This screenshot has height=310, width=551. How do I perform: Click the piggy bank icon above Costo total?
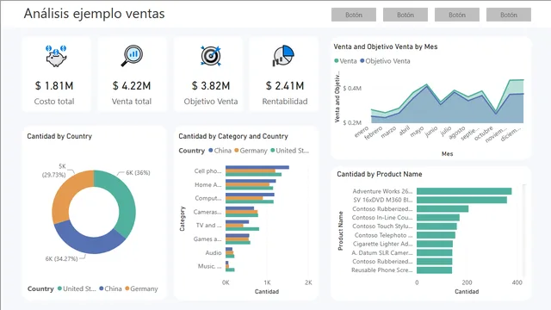(x=56, y=56)
